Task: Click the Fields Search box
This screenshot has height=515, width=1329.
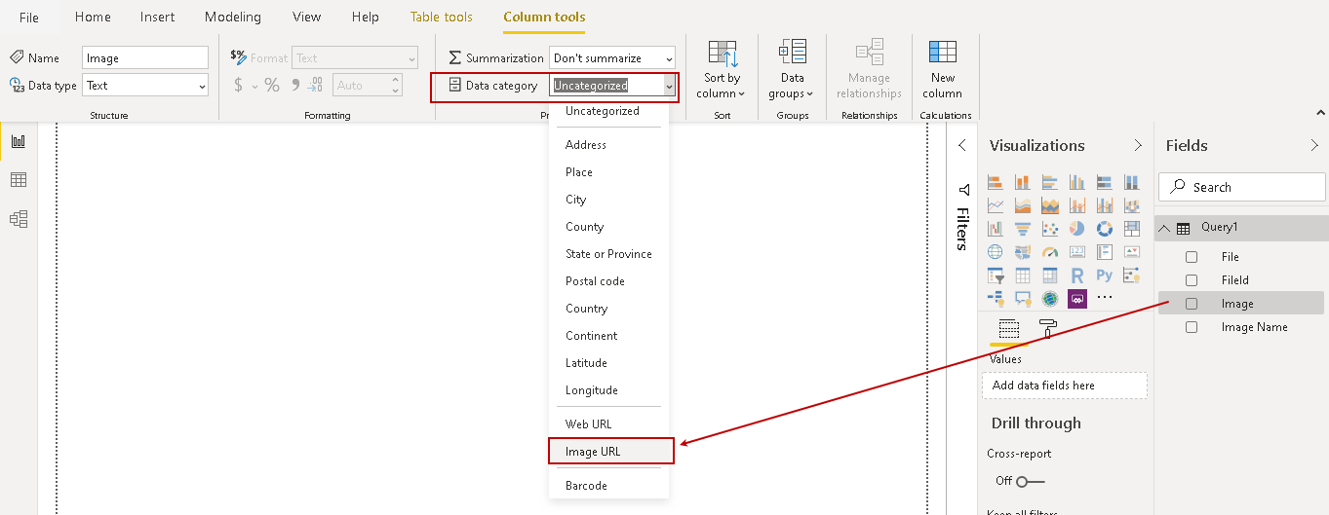Action: 1242,187
